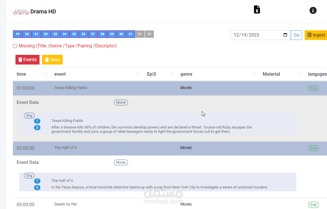Click Eng language badge in 03:00:00 row
The height and width of the screenshot is (209, 327).
[313, 148]
